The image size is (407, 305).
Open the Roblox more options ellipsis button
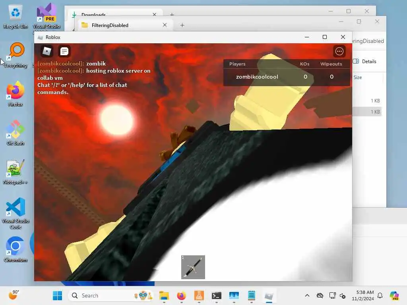pos(339,51)
